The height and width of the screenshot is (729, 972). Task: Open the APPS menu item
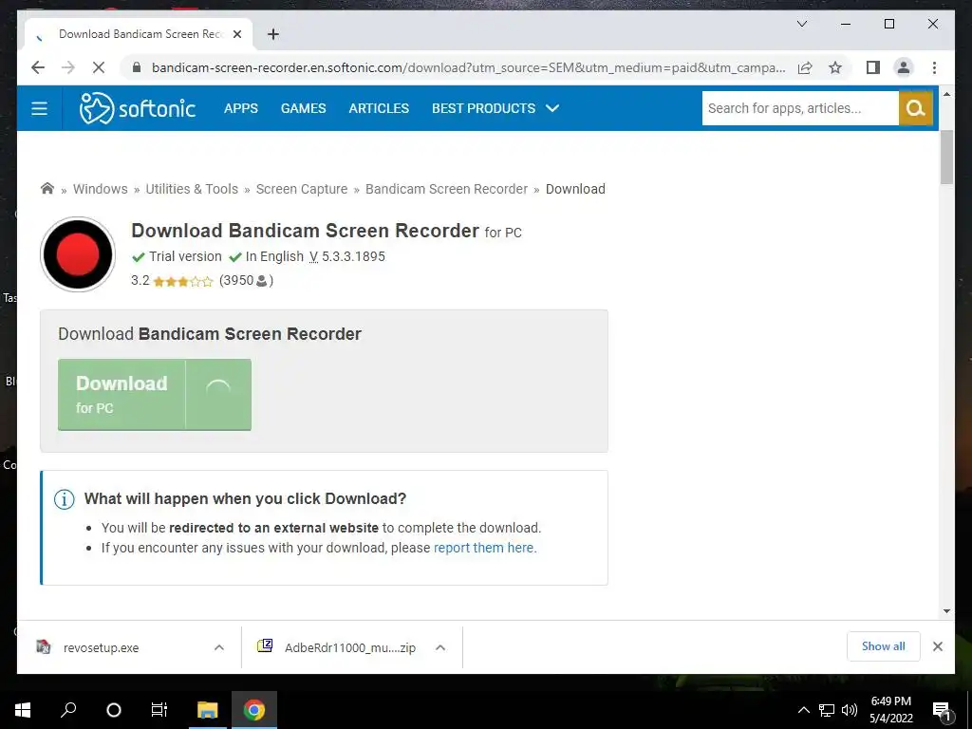240,108
